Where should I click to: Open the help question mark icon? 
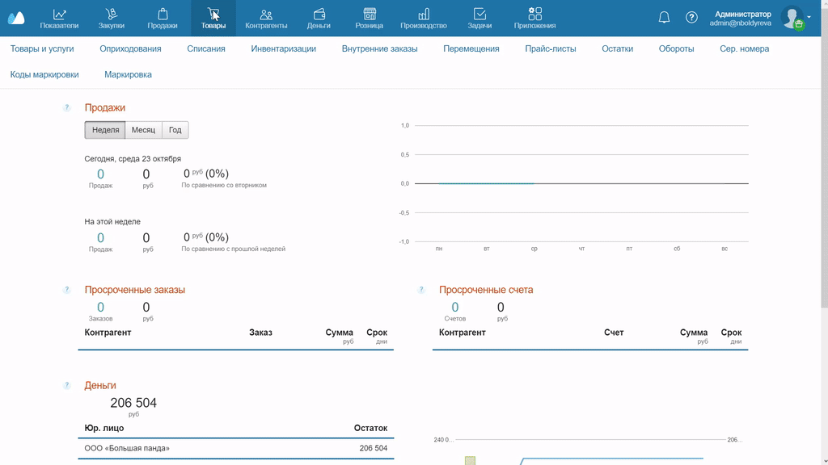click(691, 18)
